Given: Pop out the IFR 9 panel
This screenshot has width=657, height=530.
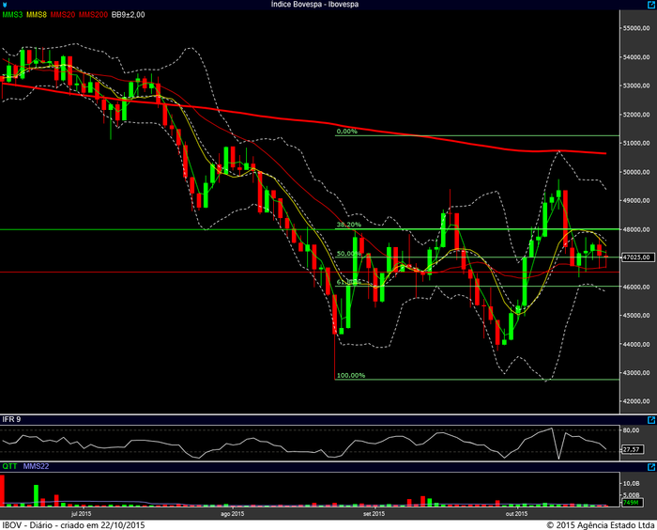Looking at the screenshot, I should point(651,420).
